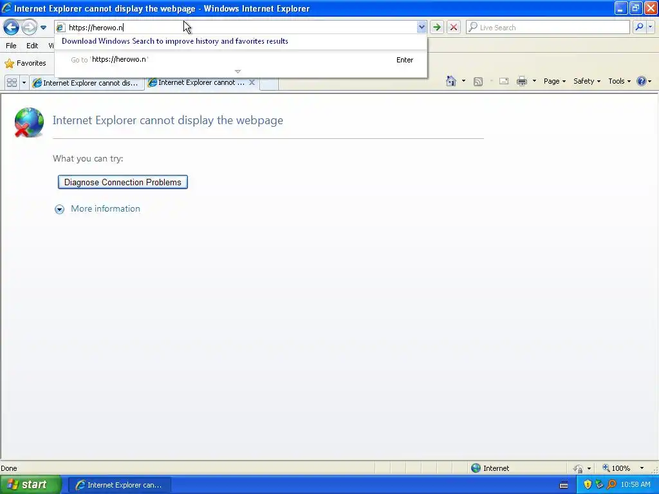Screen dimensions: 659x494
Task: Click the orange magnifier tray icon
Action: 612,485
